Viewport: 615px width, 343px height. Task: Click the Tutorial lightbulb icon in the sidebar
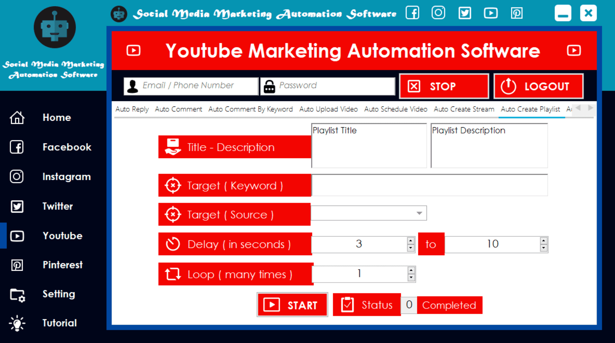pos(17,324)
